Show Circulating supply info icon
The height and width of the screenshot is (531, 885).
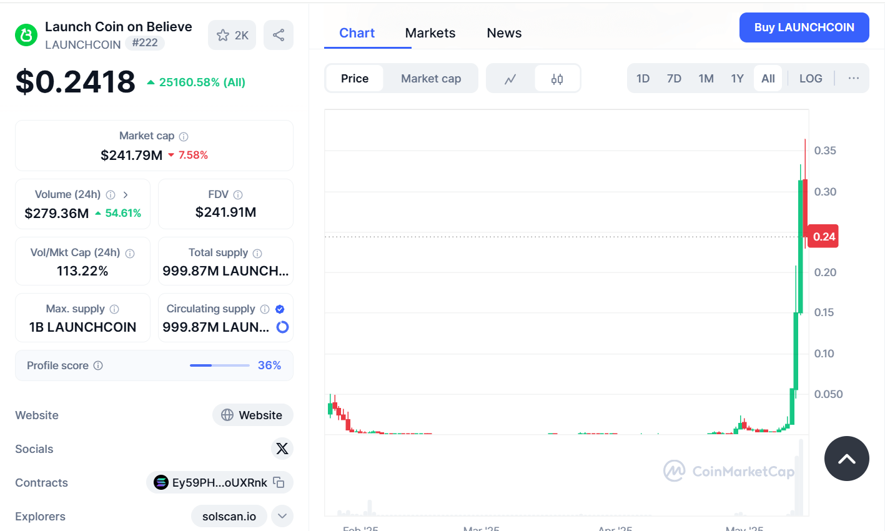tap(265, 309)
